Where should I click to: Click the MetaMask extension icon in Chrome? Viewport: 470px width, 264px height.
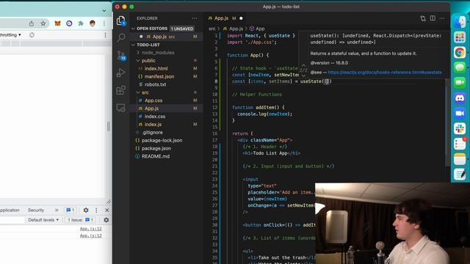pyautogui.click(x=57, y=23)
